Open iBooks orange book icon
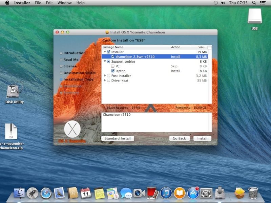 coord(180,193)
